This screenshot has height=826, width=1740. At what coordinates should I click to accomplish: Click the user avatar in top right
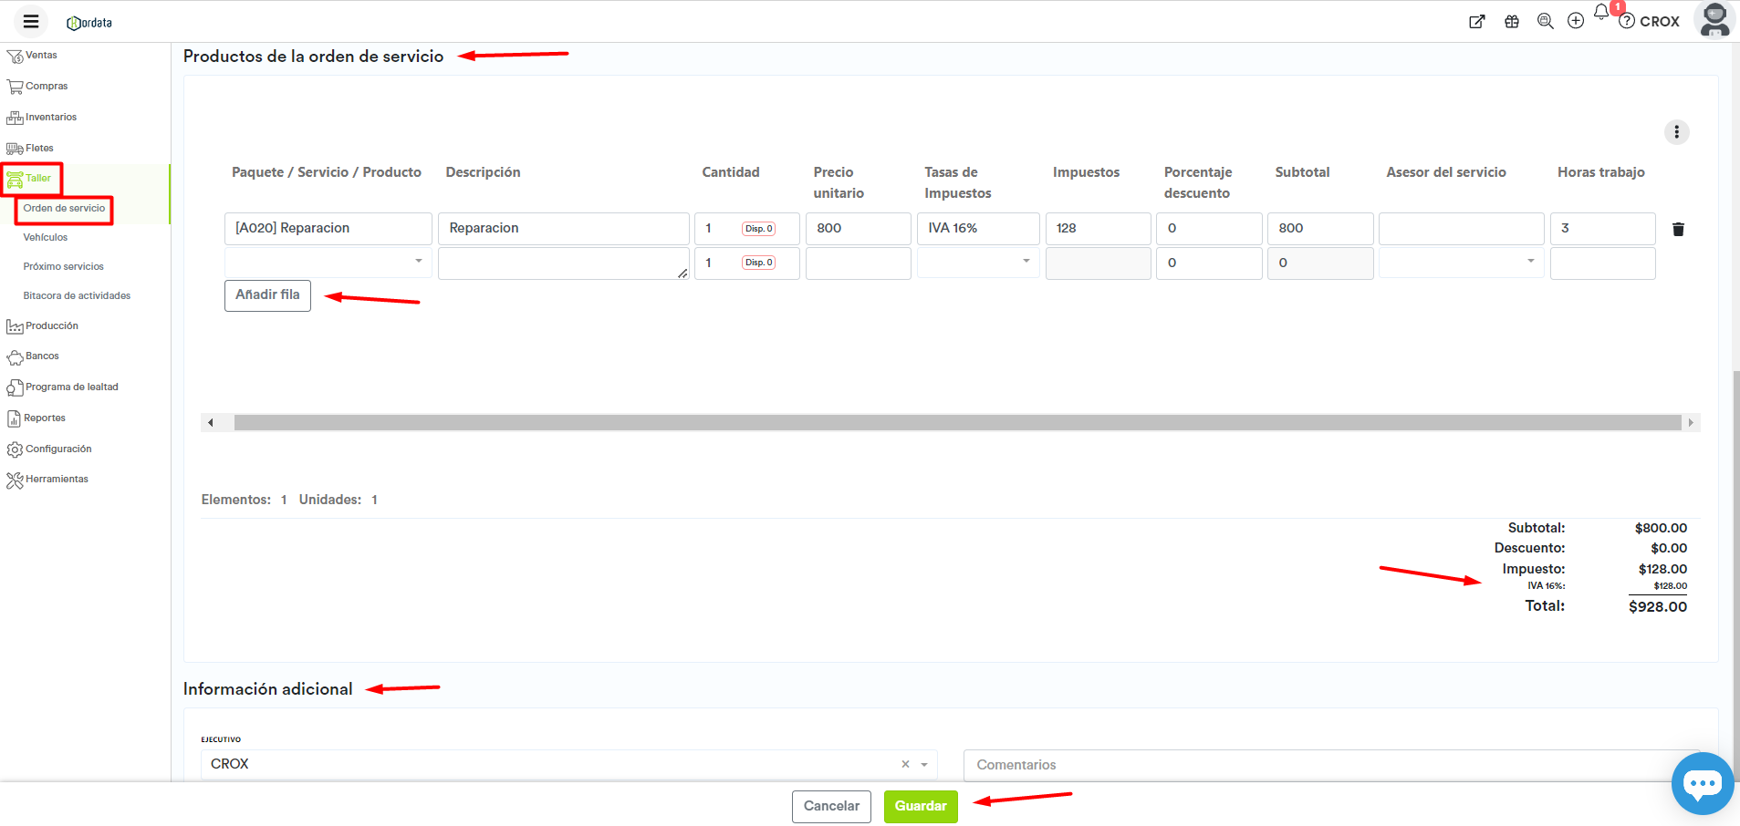(1714, 20)
